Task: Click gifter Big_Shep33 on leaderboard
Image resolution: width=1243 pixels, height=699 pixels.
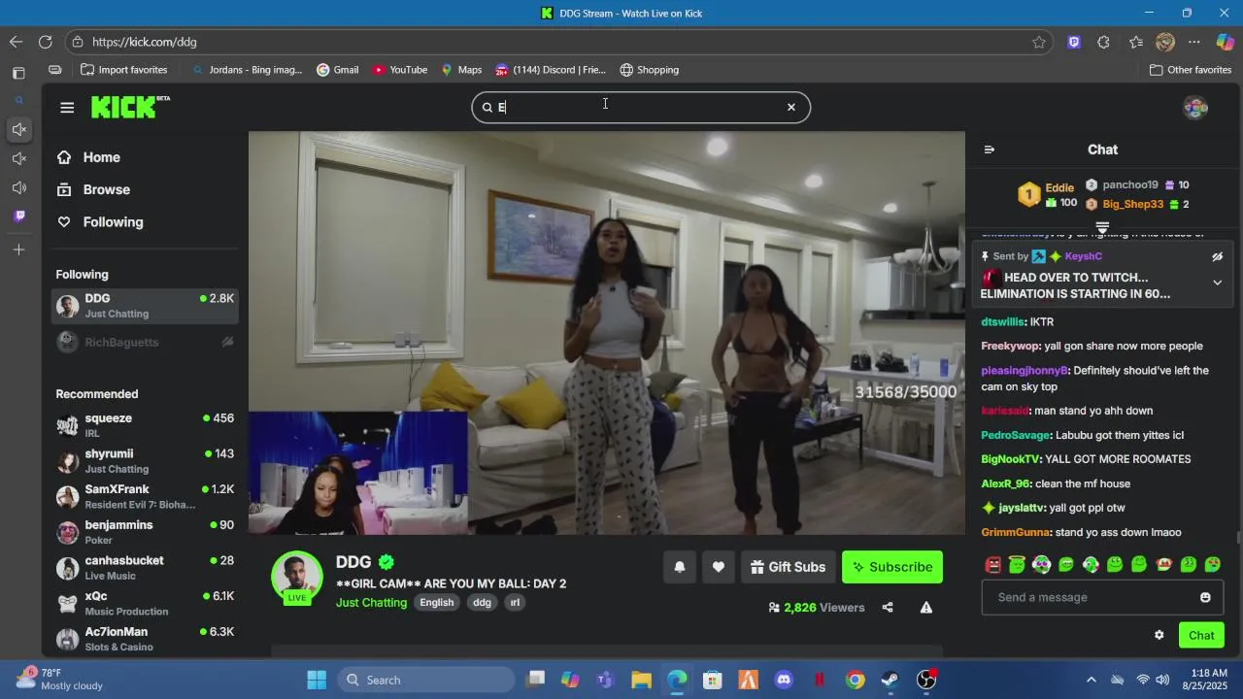Action: (x=1132, y=204)
